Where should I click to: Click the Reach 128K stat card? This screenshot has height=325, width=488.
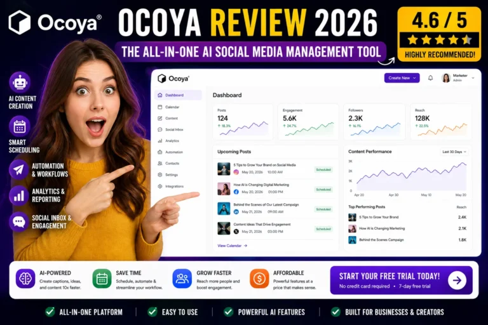440,122
